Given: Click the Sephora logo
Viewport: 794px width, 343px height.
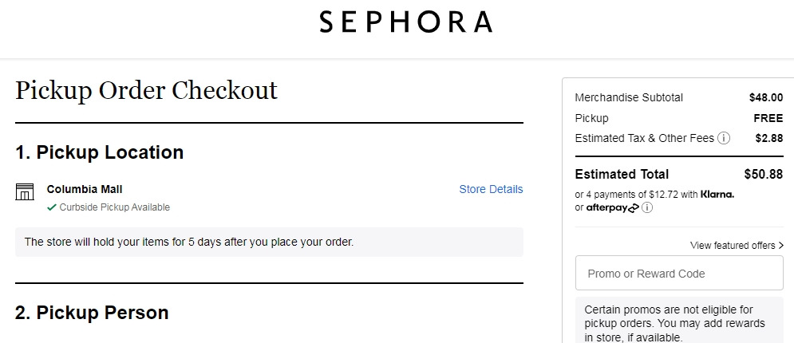Looking at the screenshot, I should coord(405,22).
